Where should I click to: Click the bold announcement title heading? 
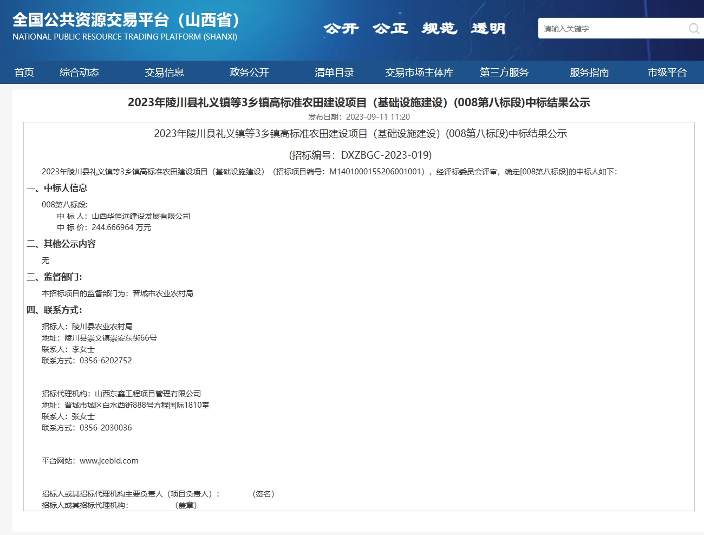pos(358,102)
